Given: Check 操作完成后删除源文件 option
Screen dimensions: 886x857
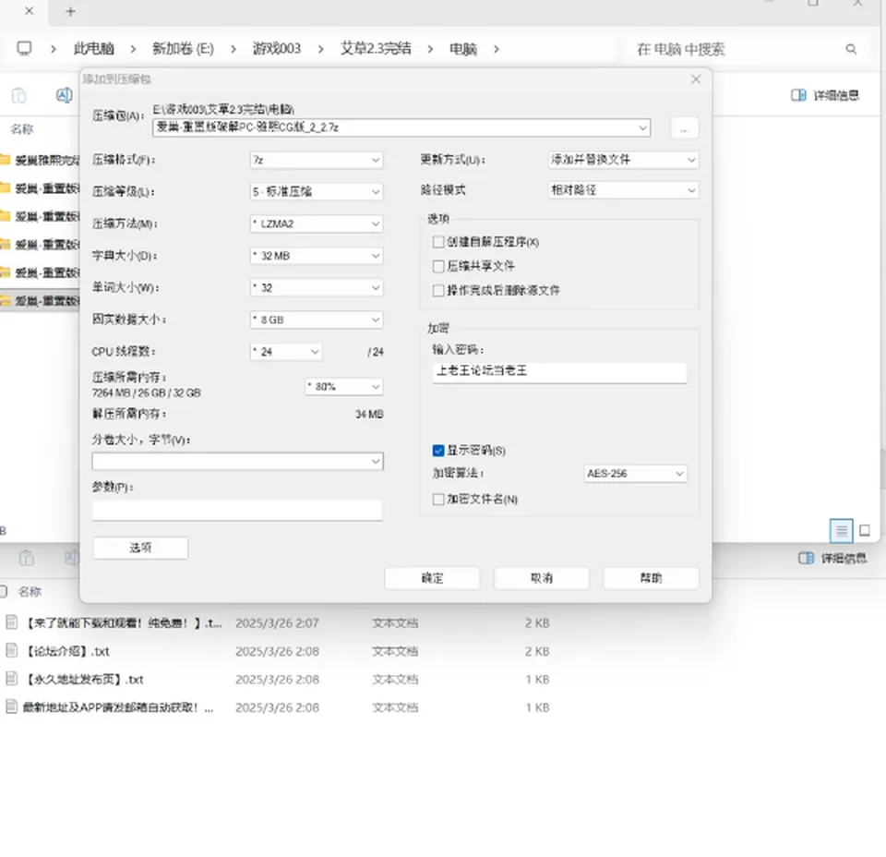Looking at the screenshot, I should click(437, 291).
